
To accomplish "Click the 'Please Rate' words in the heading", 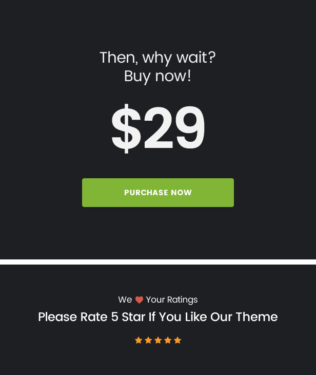I will point(73,317).
